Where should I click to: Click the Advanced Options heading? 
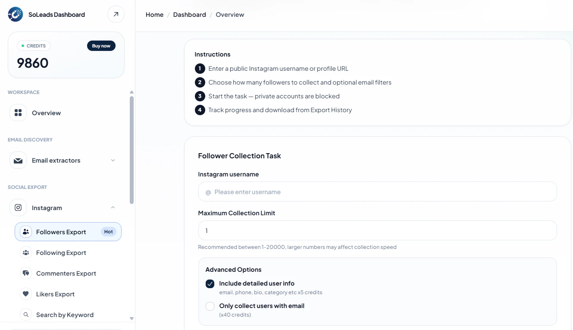tap(233, 270)
